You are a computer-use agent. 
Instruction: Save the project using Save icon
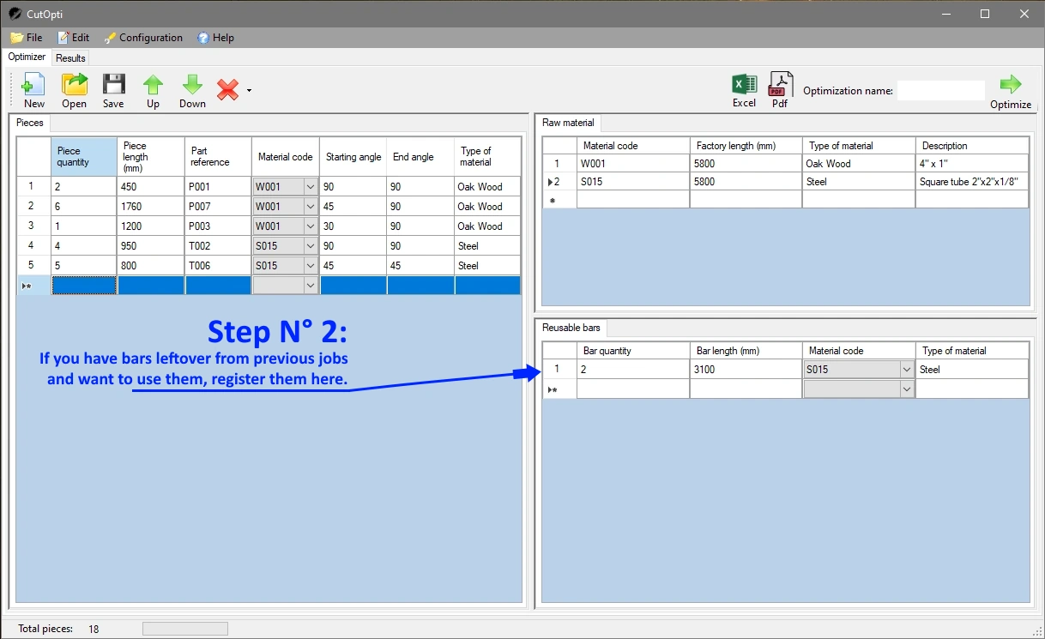click(x=113, y=89)
